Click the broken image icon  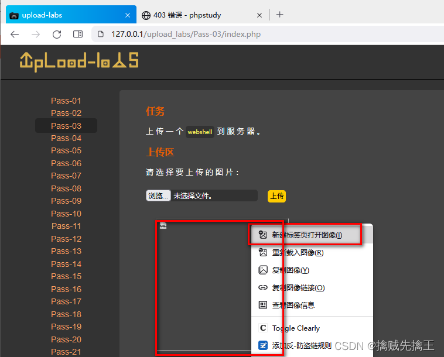pos(163,225)
